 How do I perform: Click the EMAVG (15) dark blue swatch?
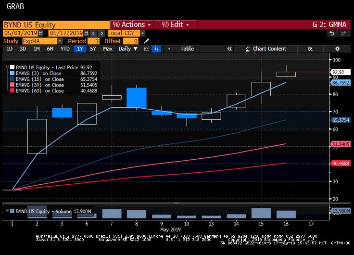[x=12, y=79]
